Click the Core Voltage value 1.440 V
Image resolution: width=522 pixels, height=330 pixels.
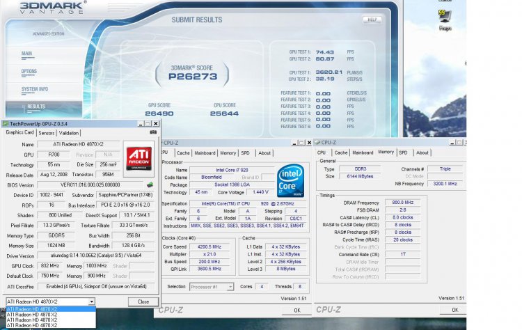[x=260, y=192]
